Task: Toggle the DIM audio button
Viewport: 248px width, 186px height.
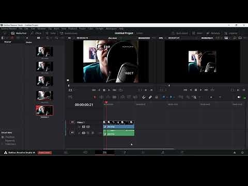Action: 244,98
